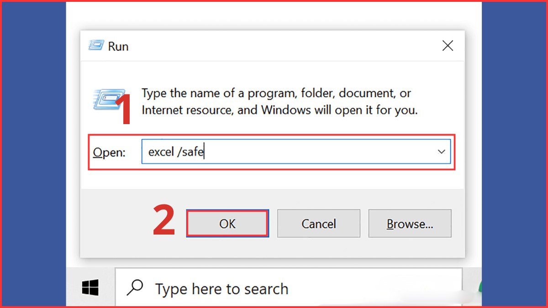The width and height of the screenshot is (548, 308).
Task: Click the 'Open:' field label
Action: 109,152
